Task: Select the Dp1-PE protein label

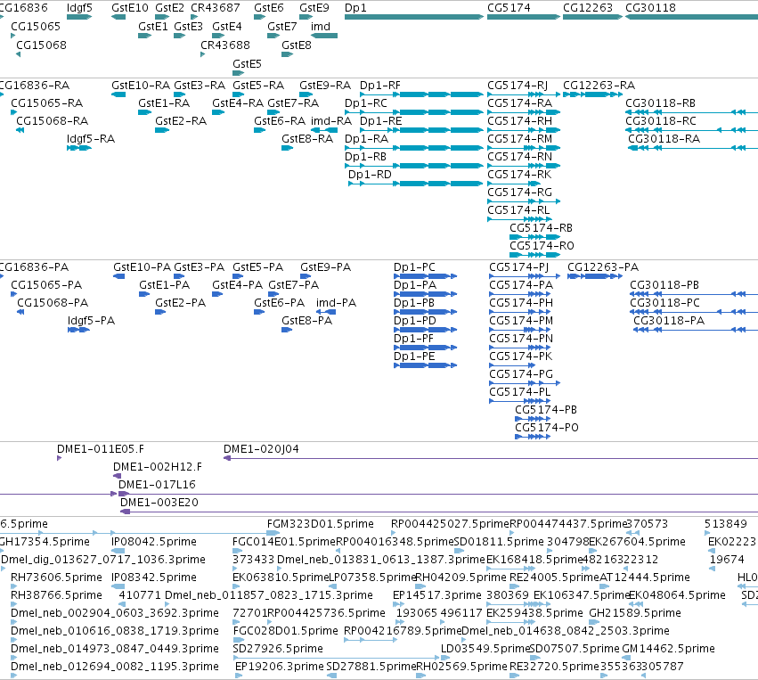Action: tap(414, 356)
